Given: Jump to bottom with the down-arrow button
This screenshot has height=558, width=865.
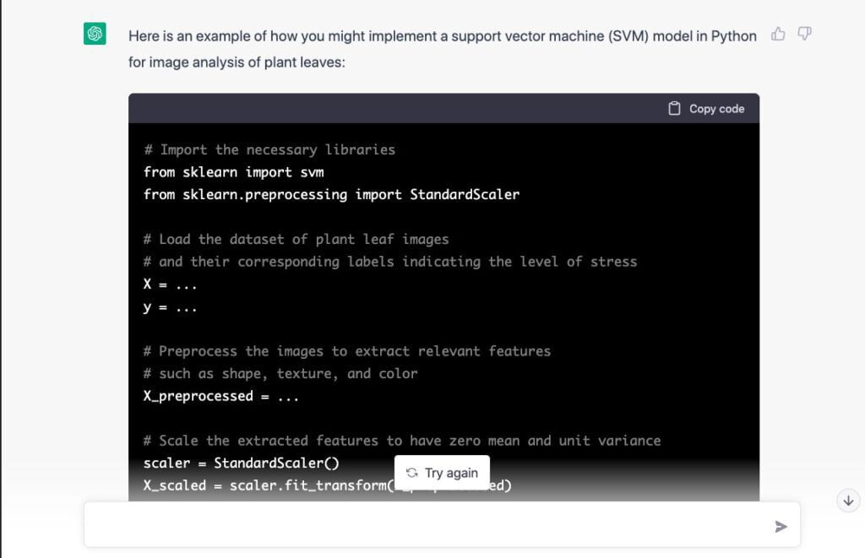Looking at the screenshot, I should coord(847,501).
